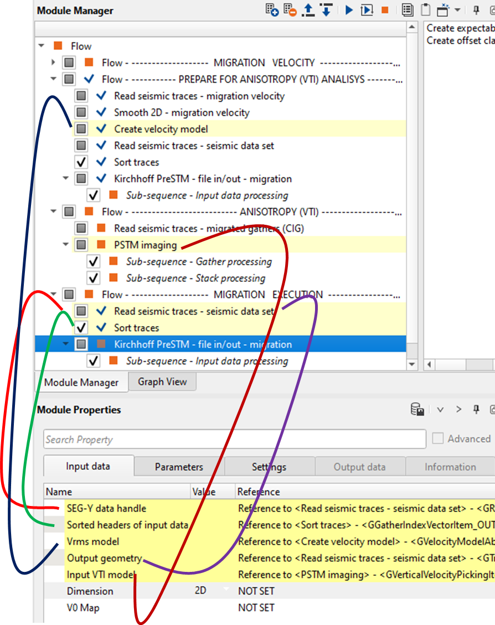Expand the MIGRATION VELOCITY flow
This screenshot has height=625, width=495.
click(53, 62)
